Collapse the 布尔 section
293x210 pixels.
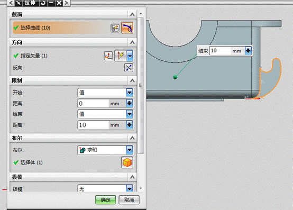(x=132, y=138)
